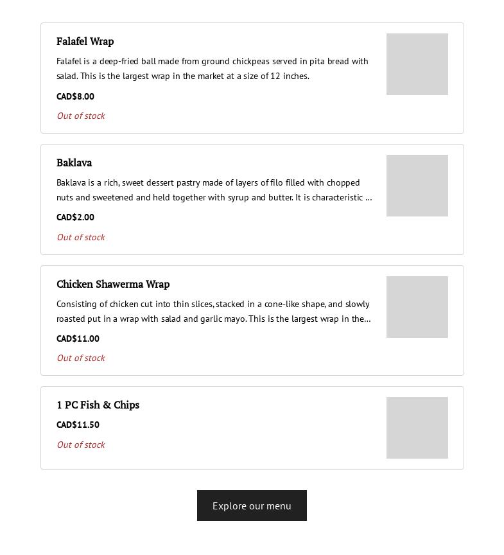Image resolution: width=504 pixels, height=555 pixels.
Task: Click the CAD$2.00 price
Action: [75, 217]
